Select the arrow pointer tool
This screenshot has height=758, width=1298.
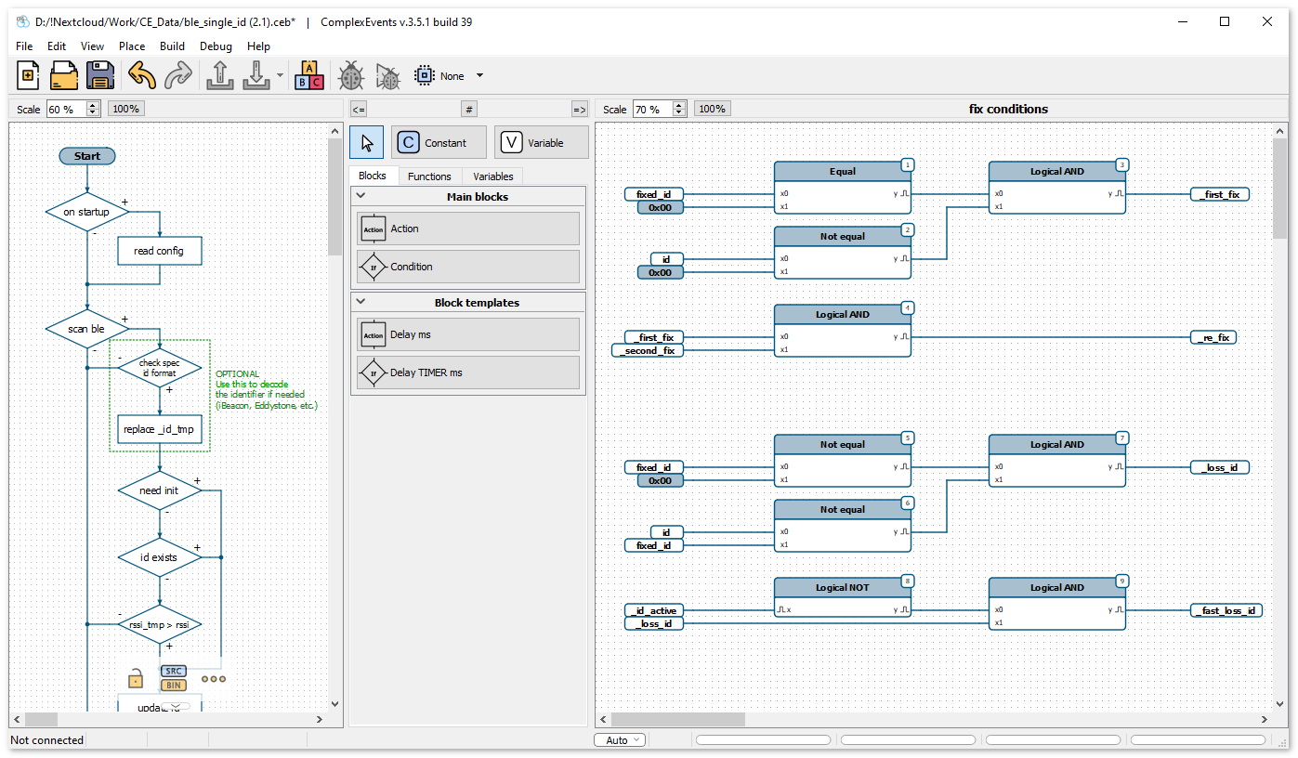[x=366, y=142]
